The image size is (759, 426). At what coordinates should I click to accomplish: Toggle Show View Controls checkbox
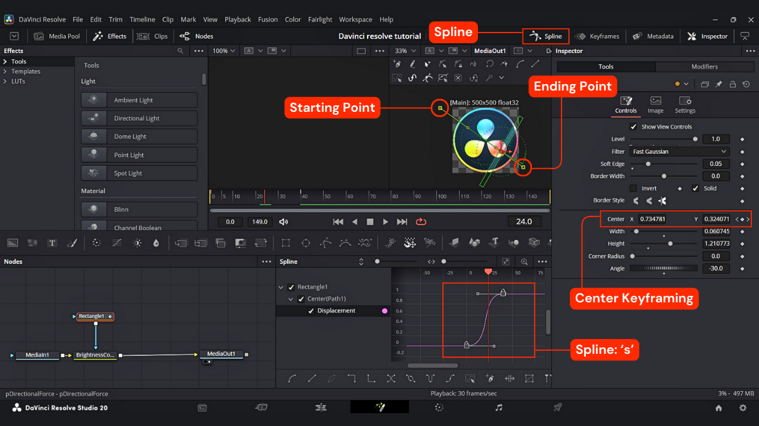click(633, 127)
